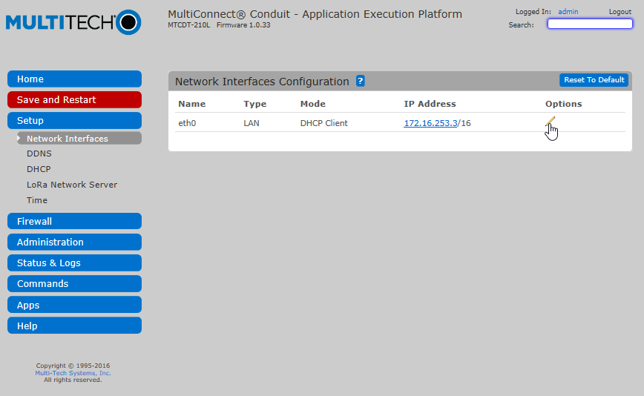Focus the Search input field

tap(590, 24)
